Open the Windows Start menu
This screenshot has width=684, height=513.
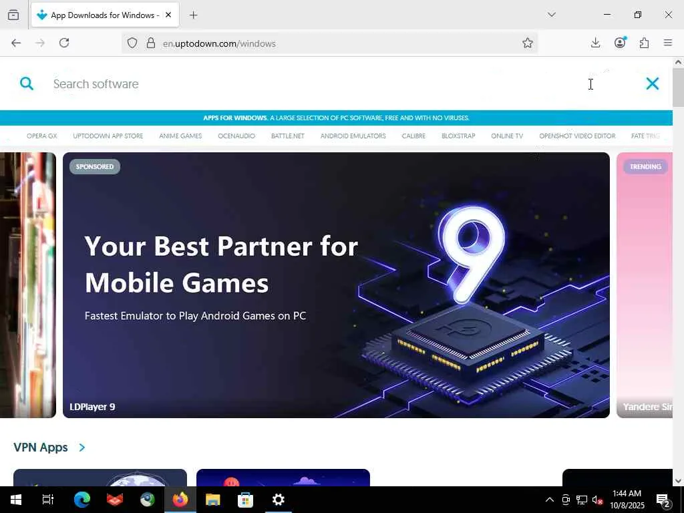click(16, 500)
